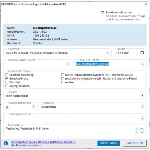
Task: Click Arbeitsstätte scroll up arrow
Action: click(x=136, y=129)
